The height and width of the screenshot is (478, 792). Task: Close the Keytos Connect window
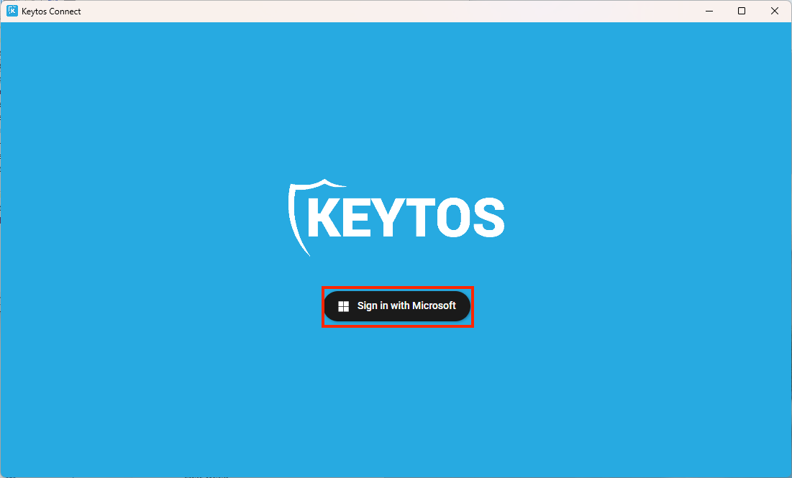pos(774,11)
